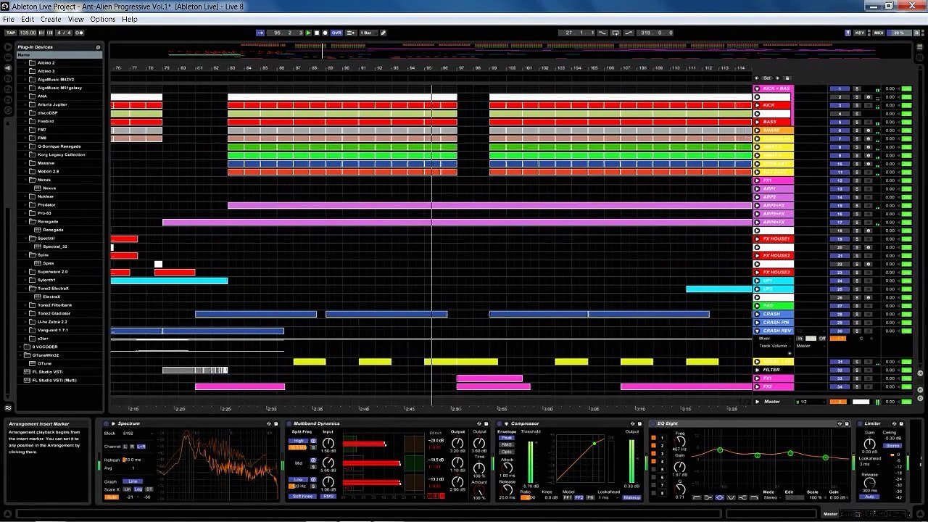Expand the Arturia Jupiter folder
Viewport: 928px width, 522px height.
coord(25,104)
